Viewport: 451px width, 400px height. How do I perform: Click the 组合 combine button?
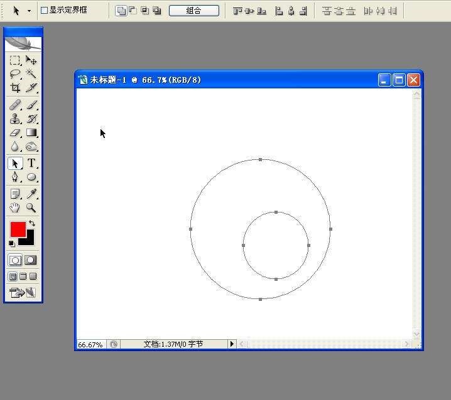click(194, 11)
